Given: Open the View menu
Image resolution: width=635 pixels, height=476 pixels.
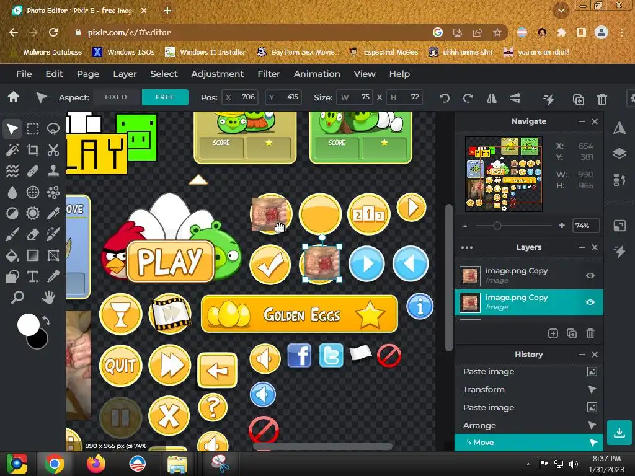Looking at the screenshot, I should pyautogui.click(x=365, y=74).
